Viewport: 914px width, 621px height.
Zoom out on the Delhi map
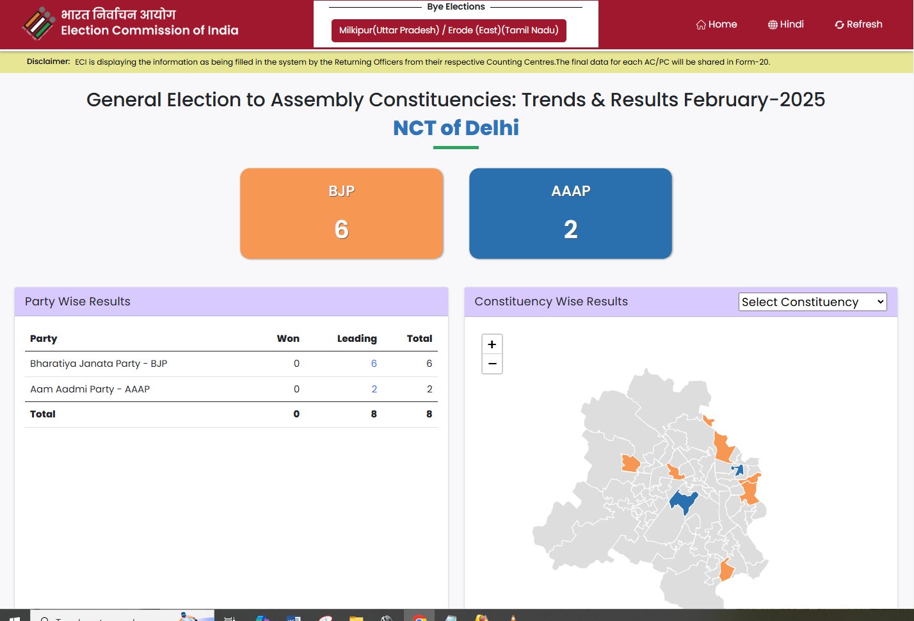click(492, 364)
